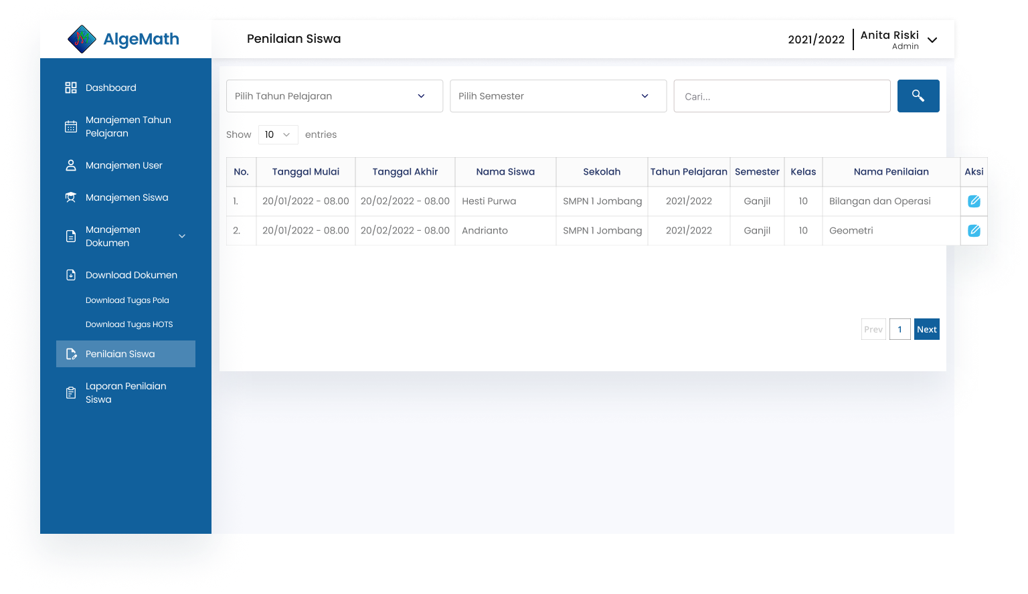Click the AlgeMath diamond logo icon
This screenshot has width=1028, height=594.
pyautogui.click(x=82, y=39)
